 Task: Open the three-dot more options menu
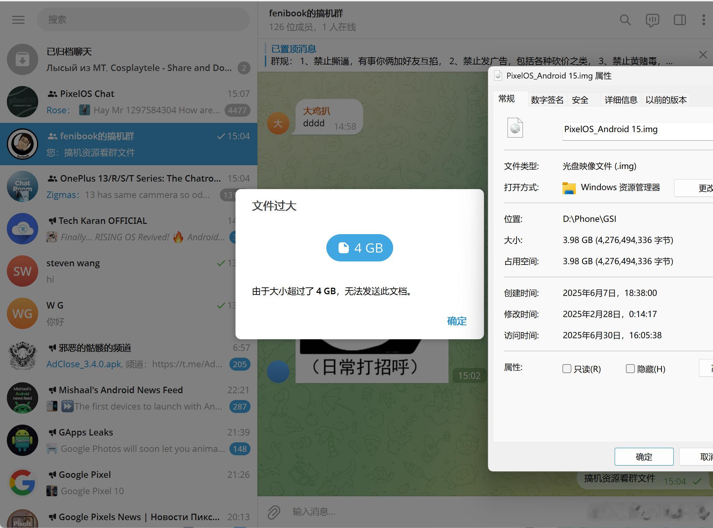tap(703, 20)
